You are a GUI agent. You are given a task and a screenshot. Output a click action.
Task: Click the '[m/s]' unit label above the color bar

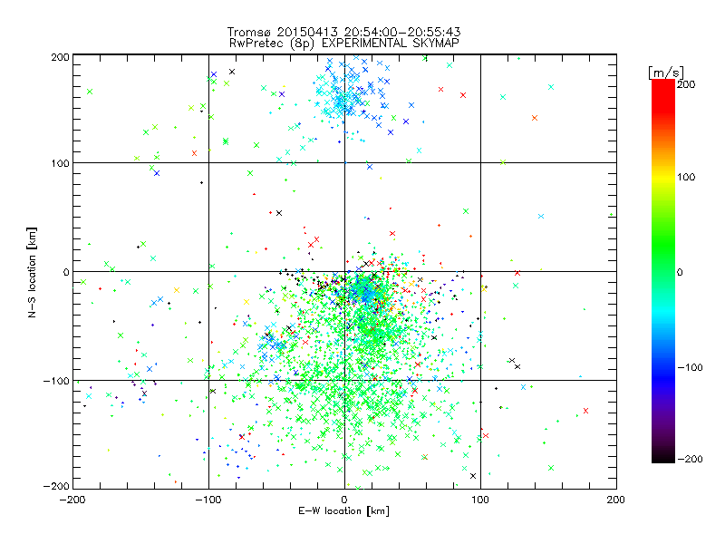[x=666, y=73]
